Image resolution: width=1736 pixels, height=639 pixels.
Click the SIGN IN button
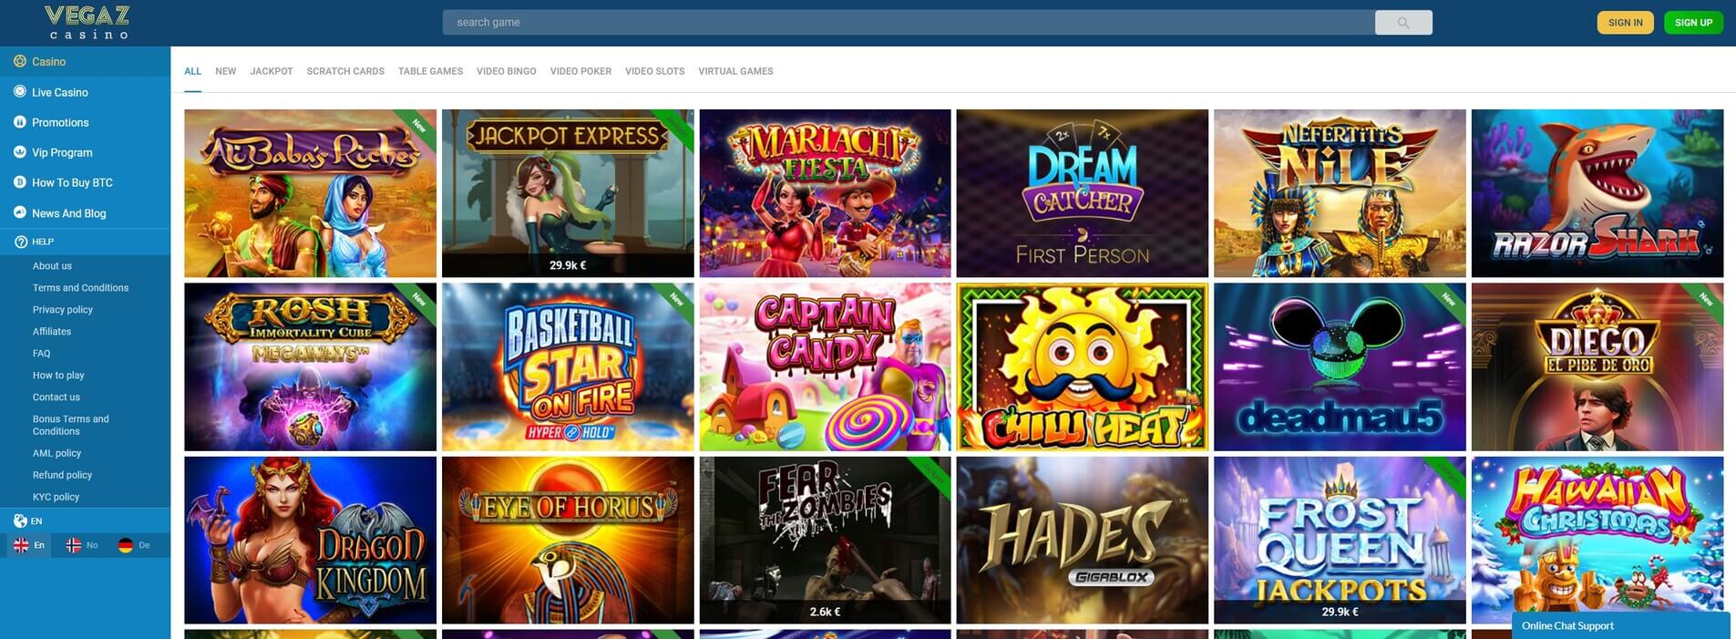pos(1626,23)
